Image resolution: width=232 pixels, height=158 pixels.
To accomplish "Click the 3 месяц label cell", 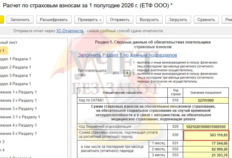I will pyautogui.click(x=158, y=155).
